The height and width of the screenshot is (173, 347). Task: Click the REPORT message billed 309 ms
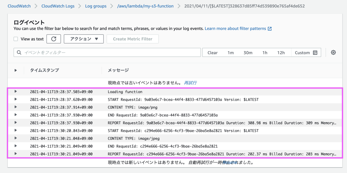(x=222, y=123)
